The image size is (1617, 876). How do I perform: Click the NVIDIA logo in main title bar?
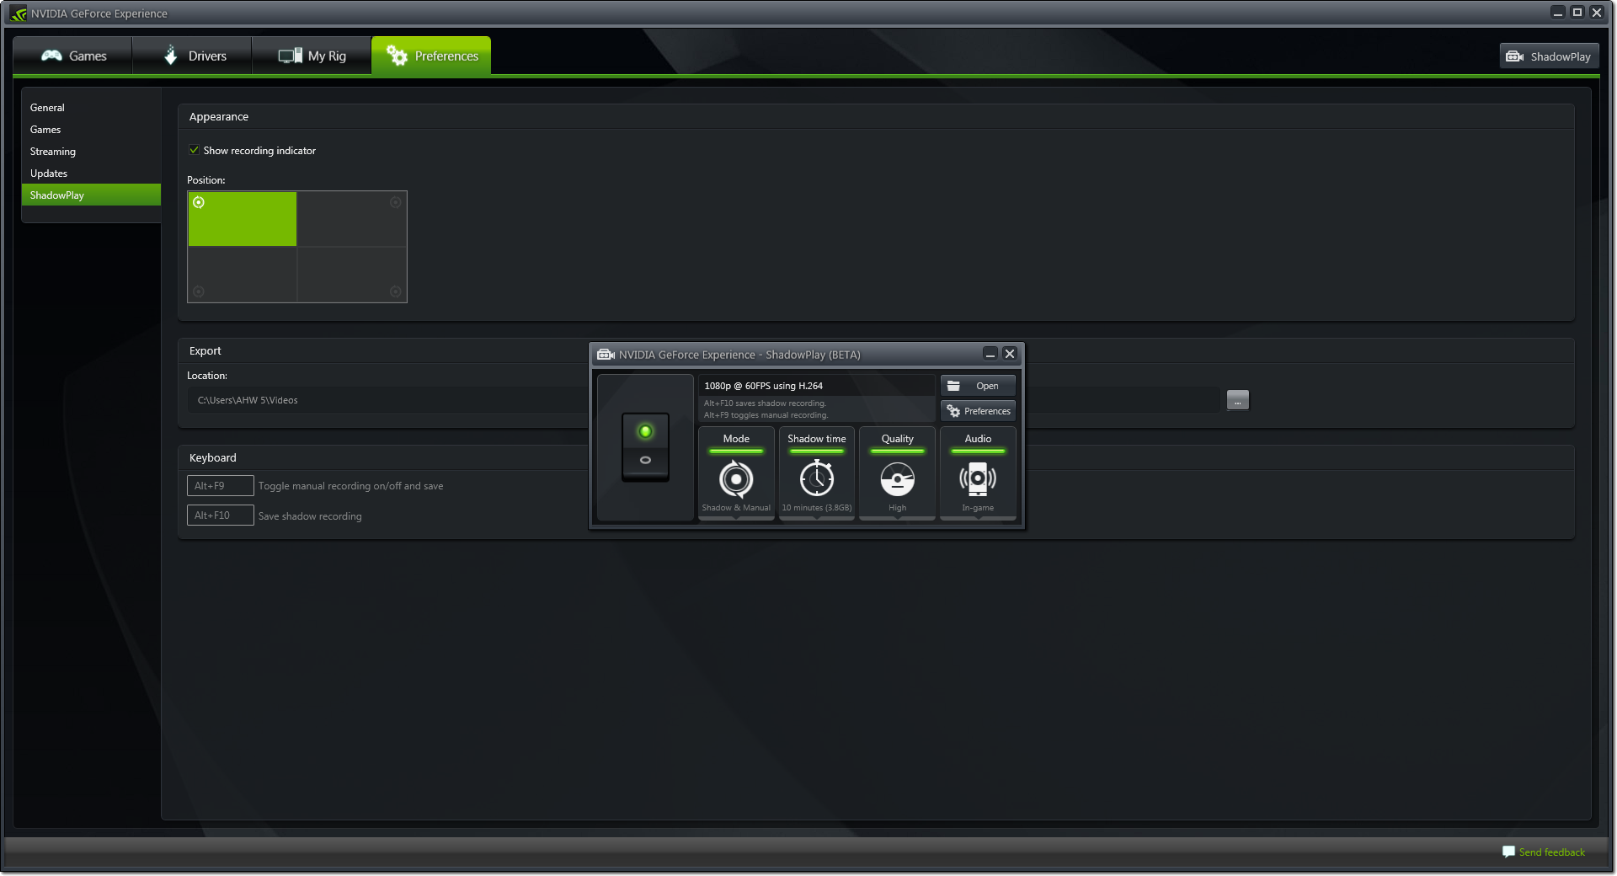pos(18,13)
